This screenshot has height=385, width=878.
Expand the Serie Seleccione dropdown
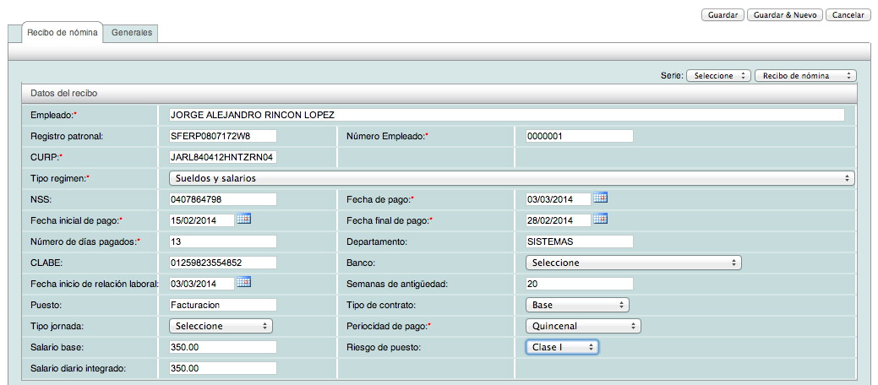718,75
